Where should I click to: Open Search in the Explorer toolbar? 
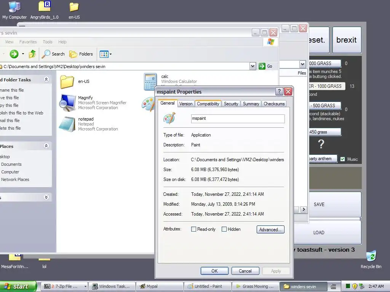coord(53,54)
